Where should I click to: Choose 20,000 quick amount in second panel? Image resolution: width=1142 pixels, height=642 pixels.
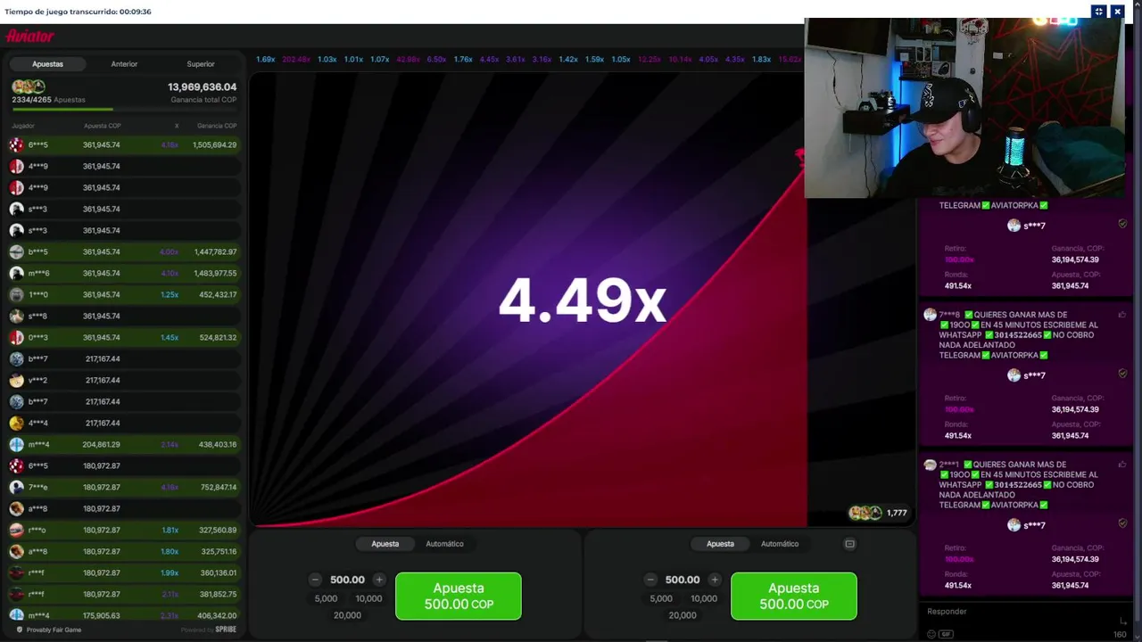tap(683, 615)
